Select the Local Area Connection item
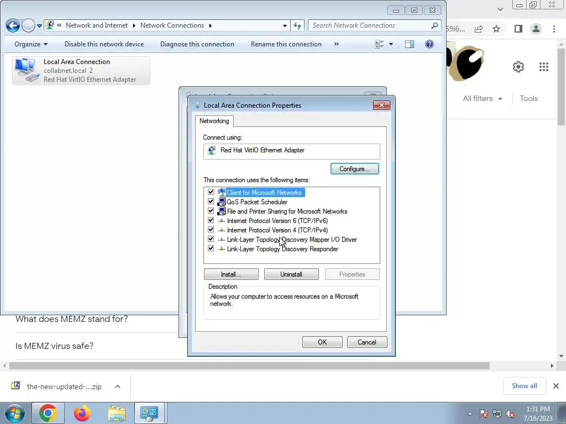566x424 pixels. coord(81,70)
